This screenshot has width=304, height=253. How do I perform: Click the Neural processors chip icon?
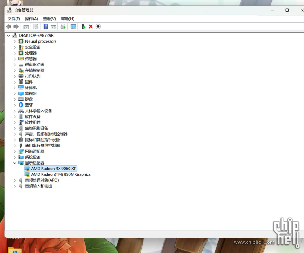(x=21, y=41)
